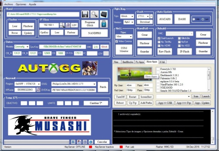This screenshot has height=151, width=219.
Task: Click the AVATARS auto-update button
Action: 165,19
